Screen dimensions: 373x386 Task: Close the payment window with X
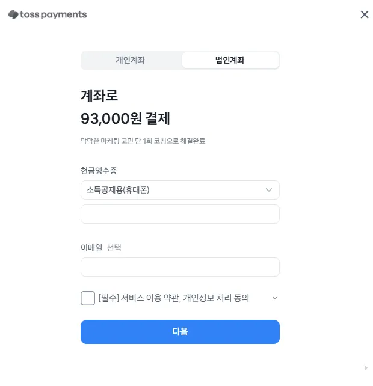pyautogui.click(x=365, y=14)
